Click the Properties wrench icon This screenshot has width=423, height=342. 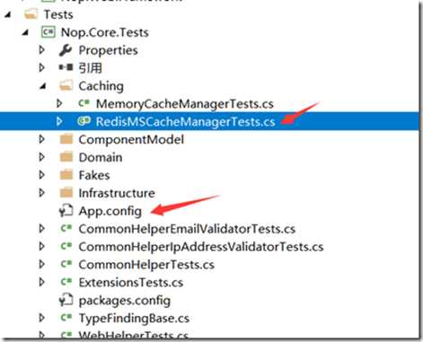66,50
